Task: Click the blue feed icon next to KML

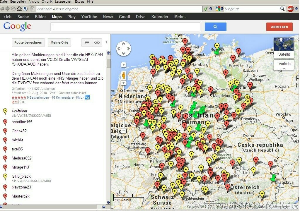Action: (87, 97)
